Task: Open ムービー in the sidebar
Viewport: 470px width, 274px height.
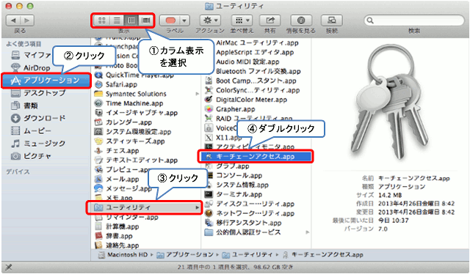Action: pos(31,130)
